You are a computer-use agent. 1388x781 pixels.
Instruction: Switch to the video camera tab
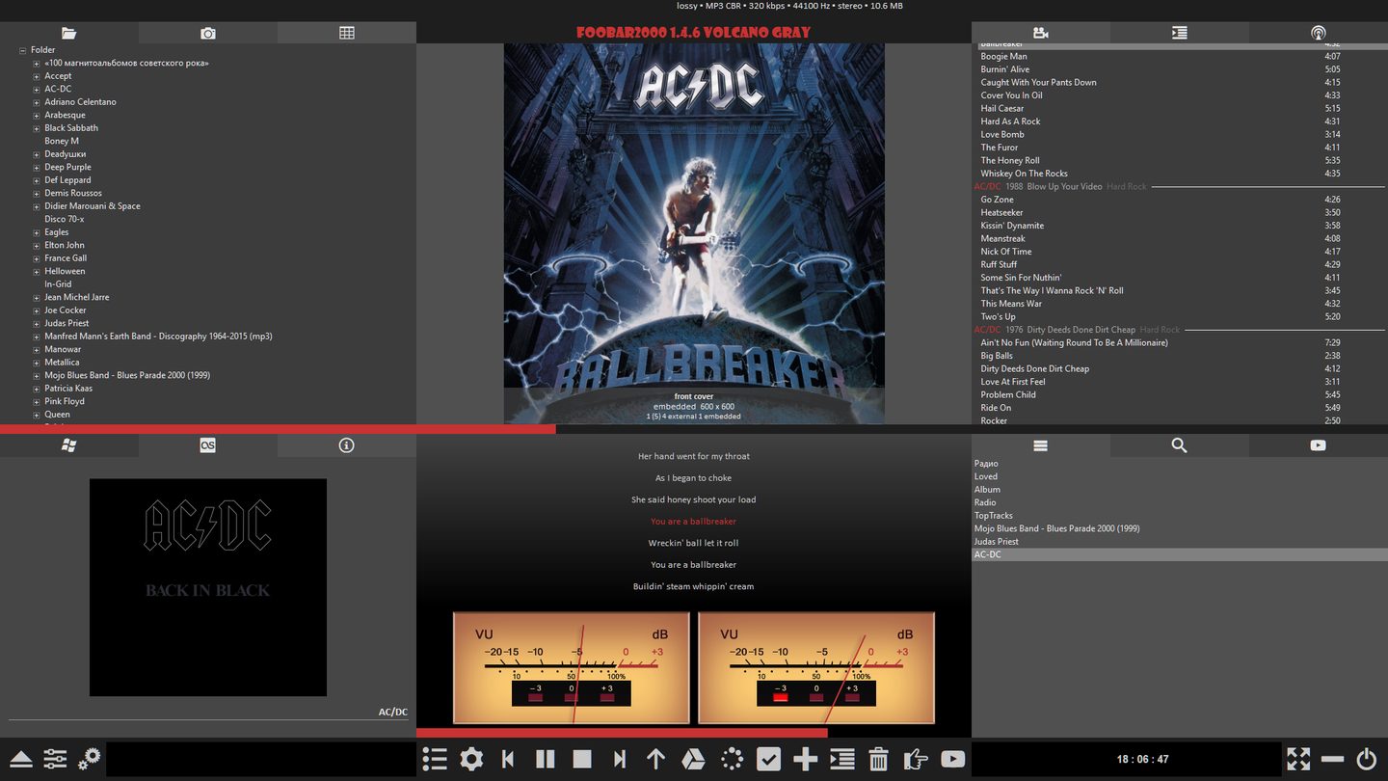[x=1040, y=33]
